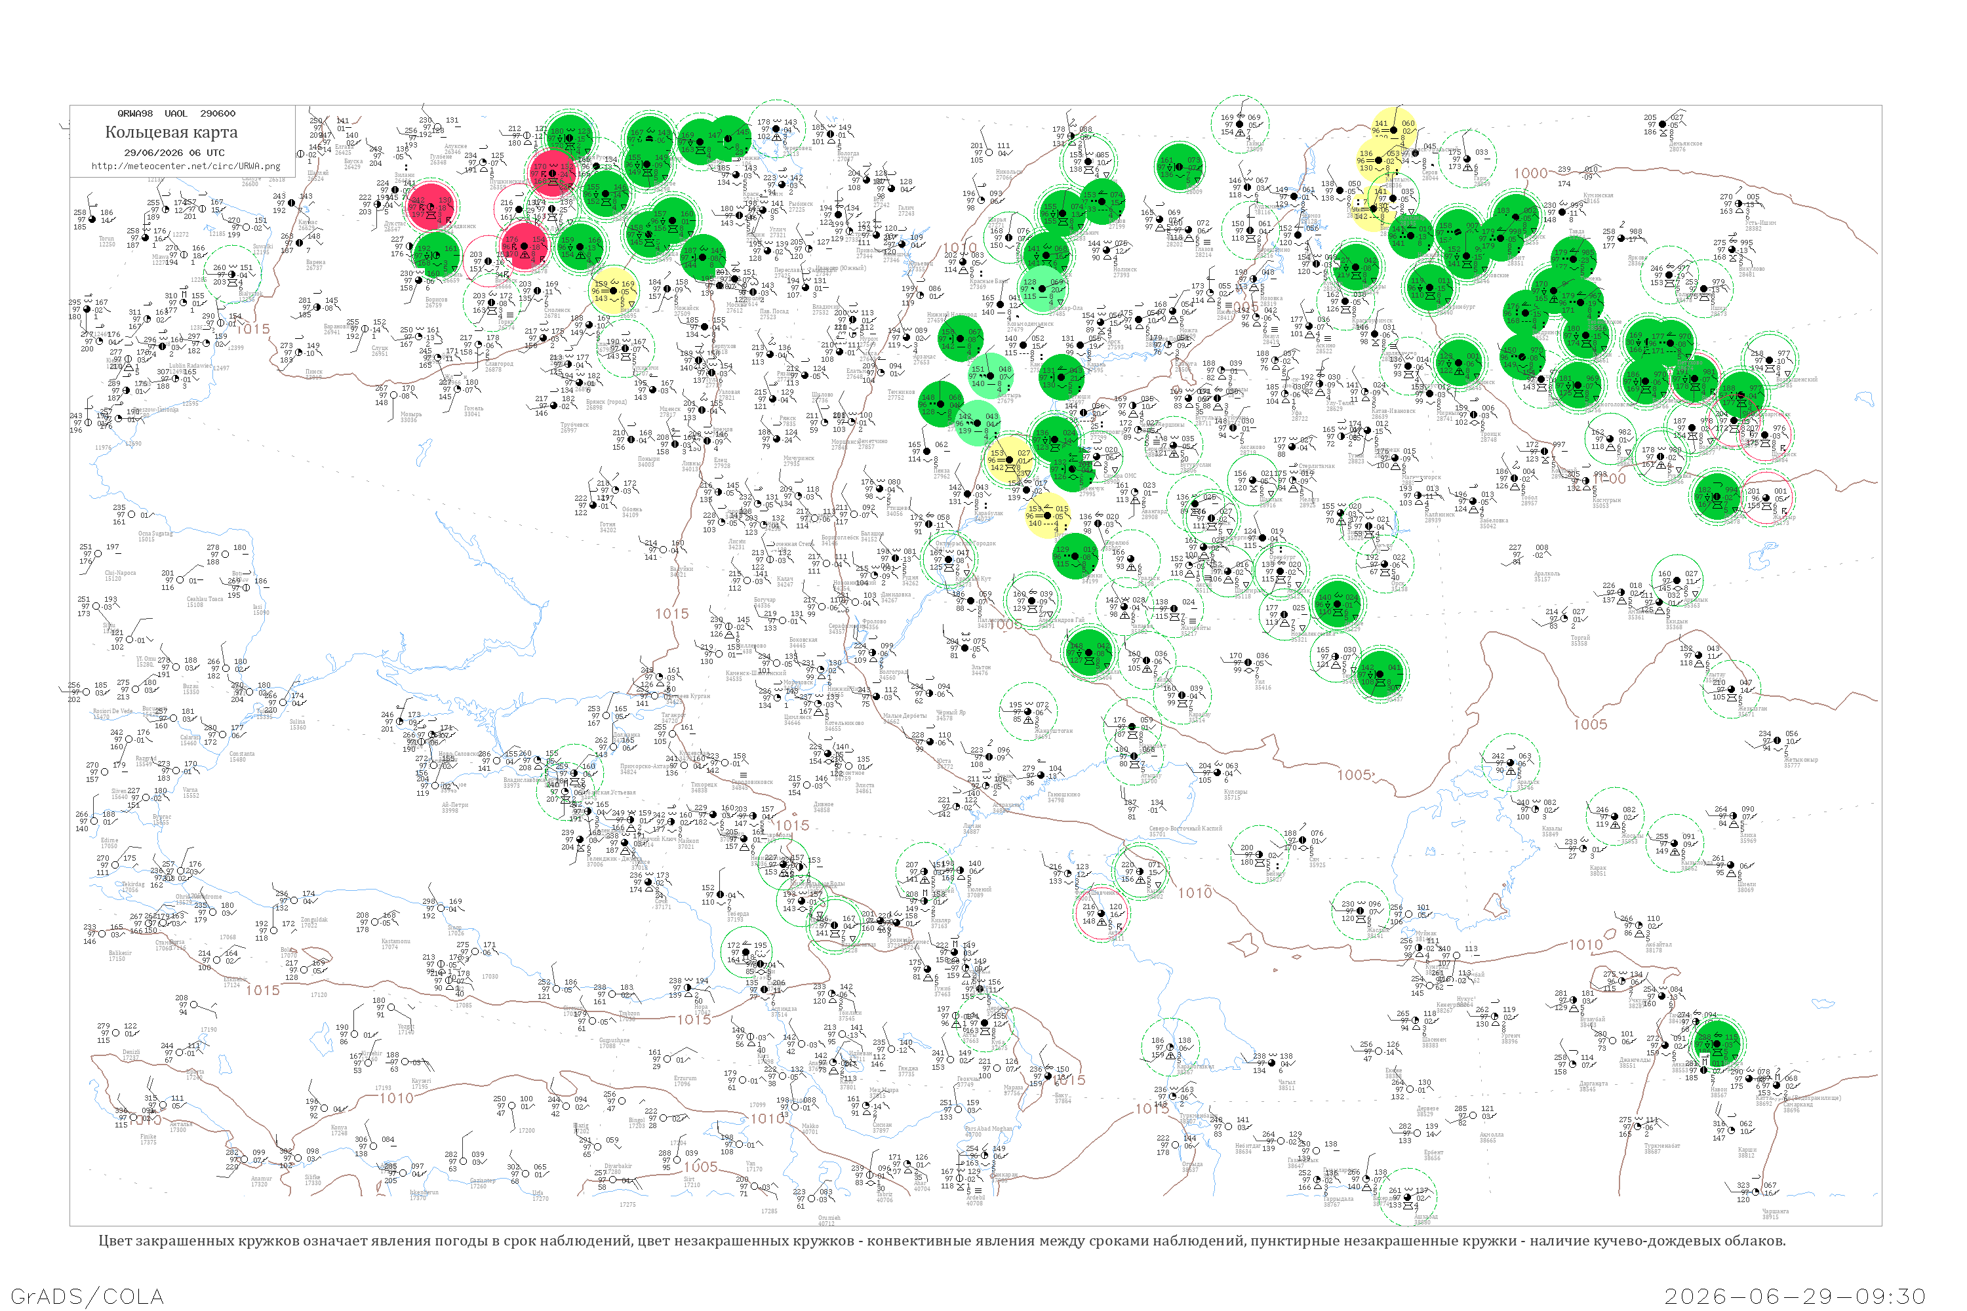Click station label "Тихорецк 34838"
Screen dimensions: 1967x1311
[704, 787]
